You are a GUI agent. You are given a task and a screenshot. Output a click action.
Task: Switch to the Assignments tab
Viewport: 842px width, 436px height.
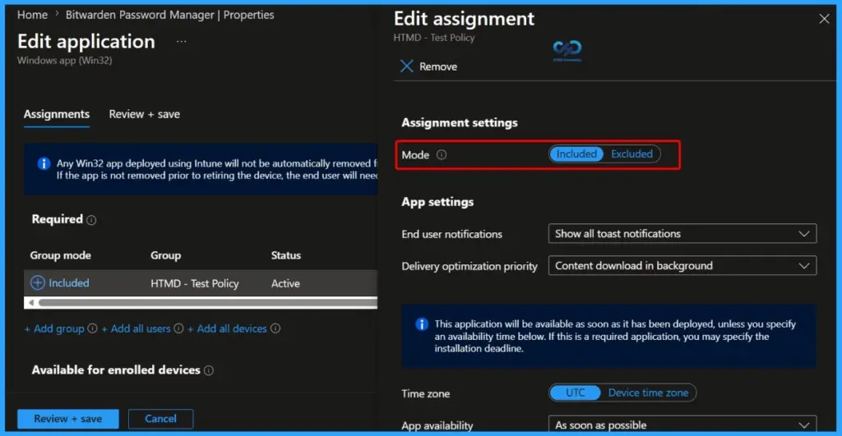57,114
